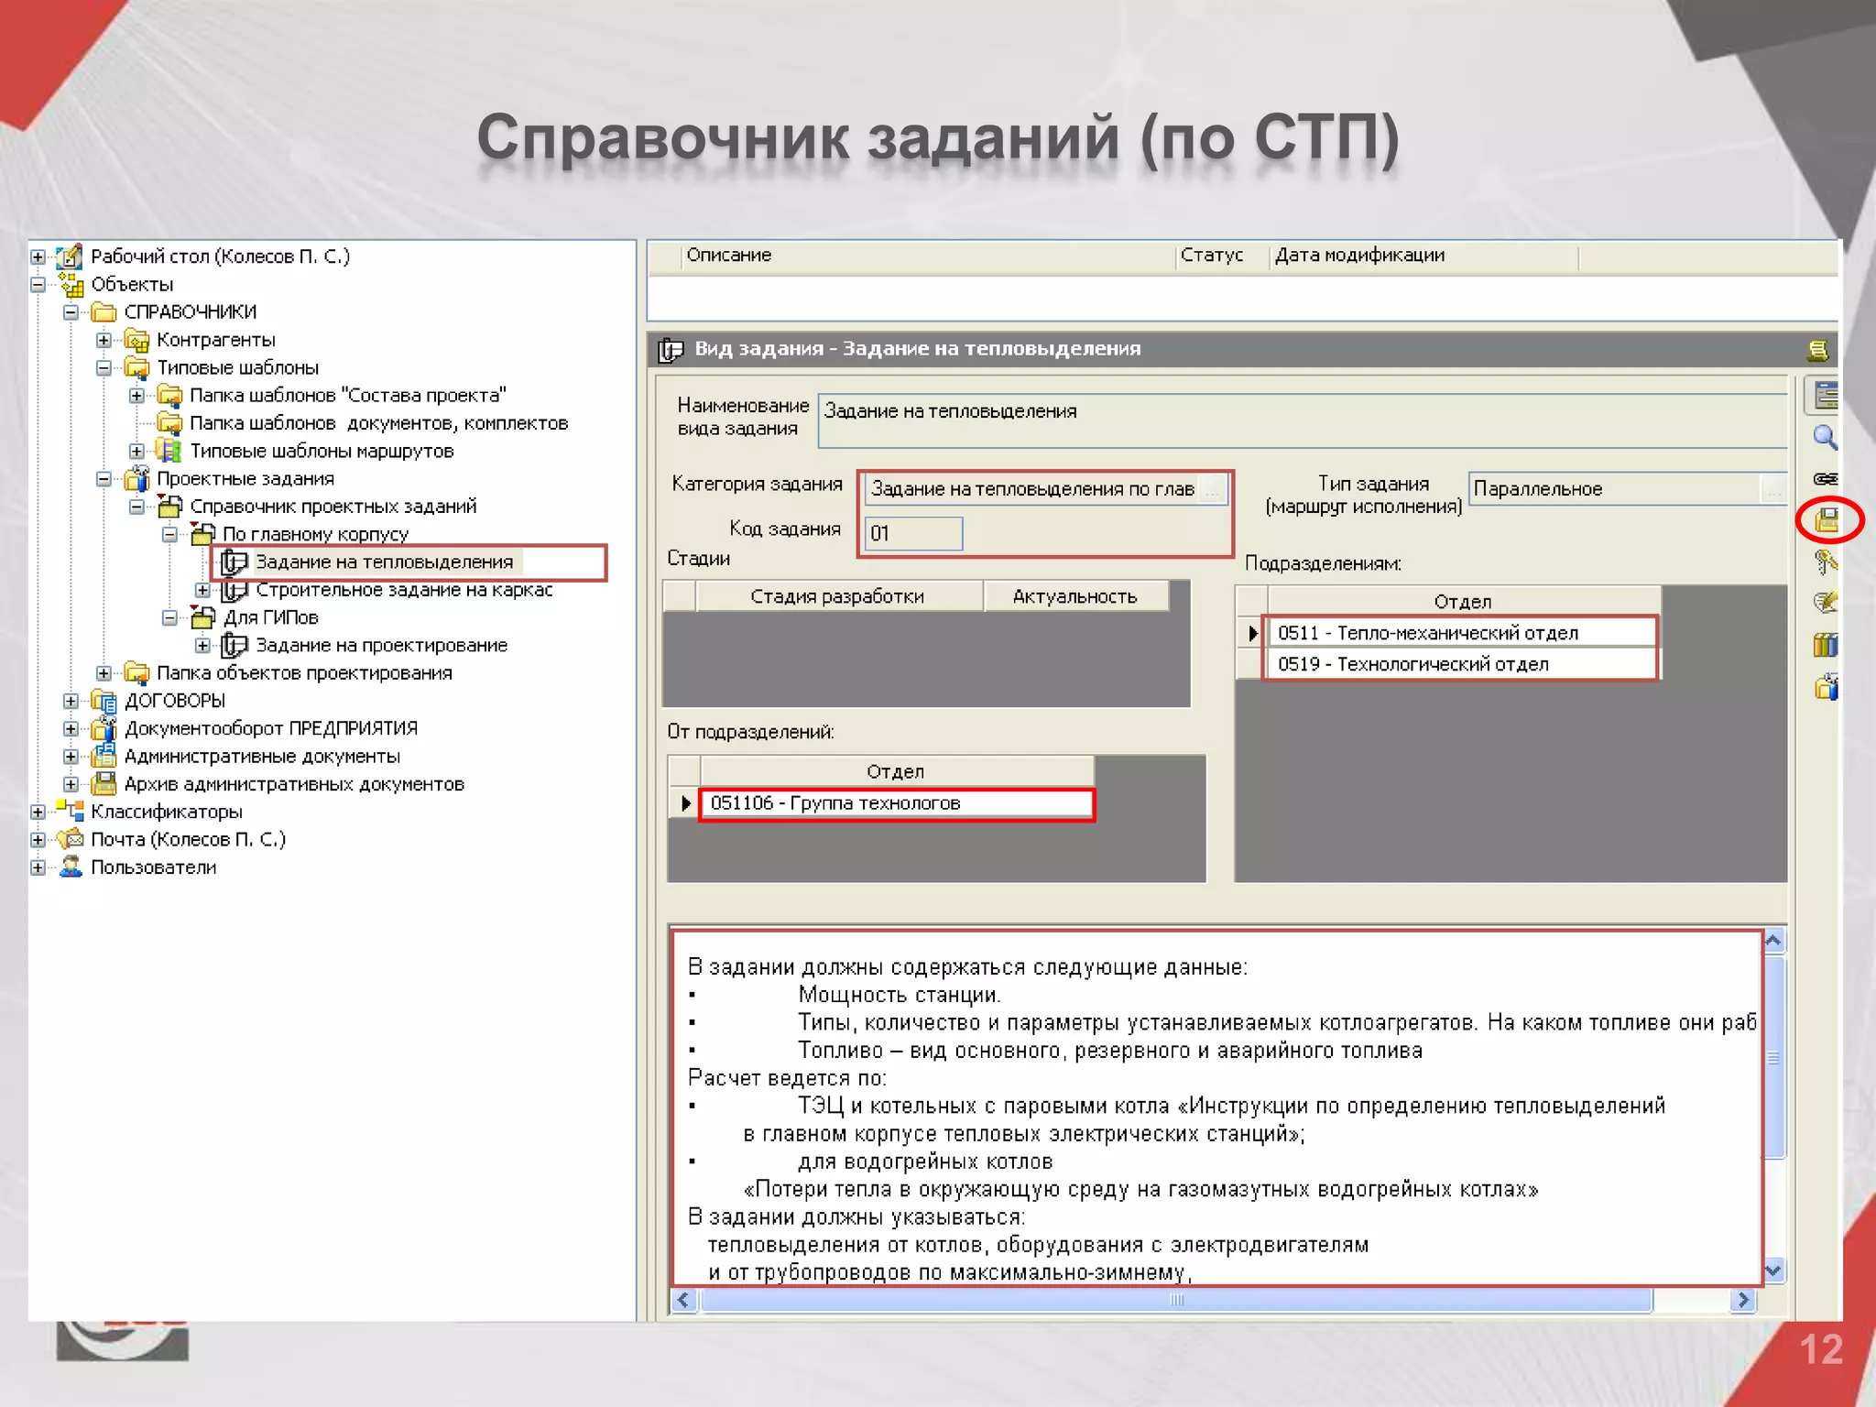Click the magnifier search icon in sidebar
1876x1407 pixels.
tap(1825, 438)
